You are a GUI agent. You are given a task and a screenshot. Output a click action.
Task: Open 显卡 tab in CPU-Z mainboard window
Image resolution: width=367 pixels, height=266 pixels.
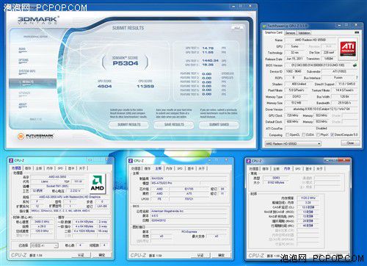click(x=191, y=168)
